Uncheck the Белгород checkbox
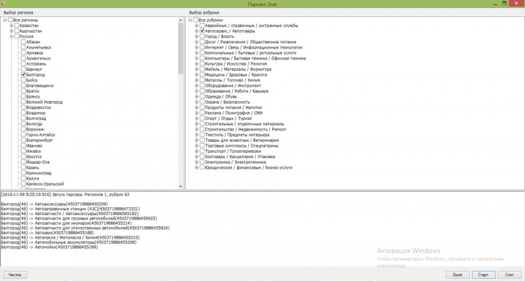 (x=23, y=75)
